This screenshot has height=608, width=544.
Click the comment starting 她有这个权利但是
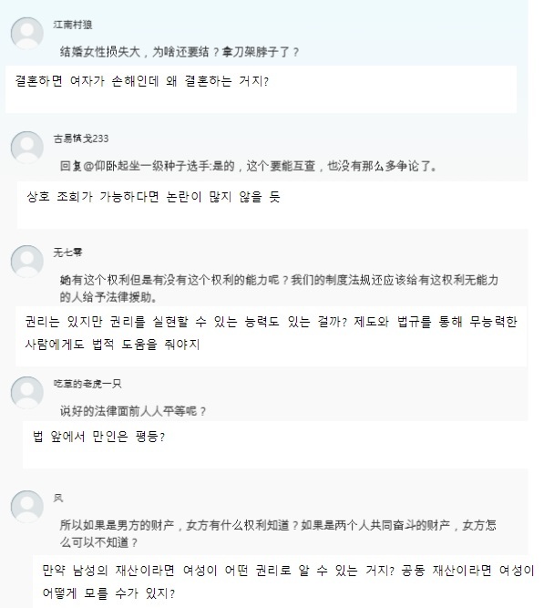point(279,288)
